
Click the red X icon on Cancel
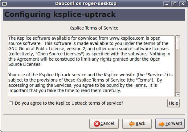coord(97,124)
